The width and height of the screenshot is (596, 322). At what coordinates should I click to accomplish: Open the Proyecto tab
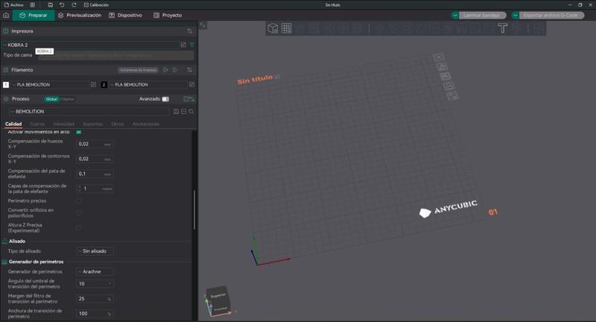point(168,15)
